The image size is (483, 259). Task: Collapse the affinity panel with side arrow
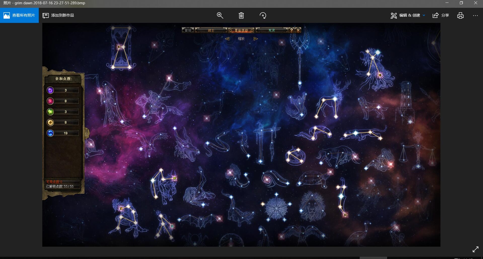(87, 133)
